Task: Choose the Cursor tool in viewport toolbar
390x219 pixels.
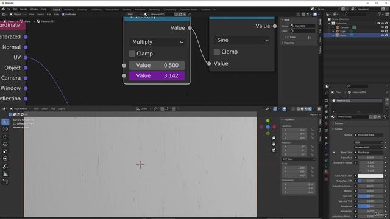Action: point(5,129)
